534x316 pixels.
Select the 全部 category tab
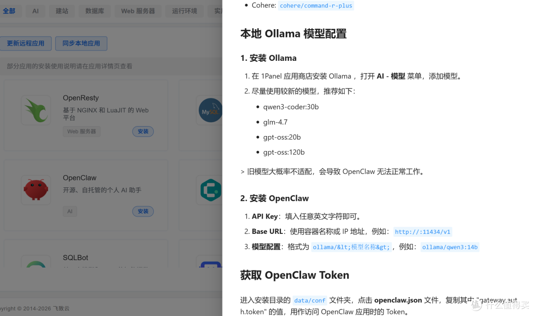coord(9,11)
